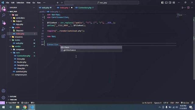Open the Manage gear icon
This screenshot has width=195, height=110.
pos(3,97)
